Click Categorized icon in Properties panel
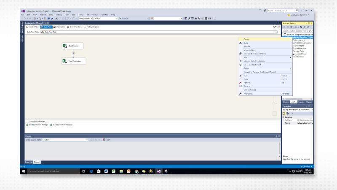 [284, 114]
